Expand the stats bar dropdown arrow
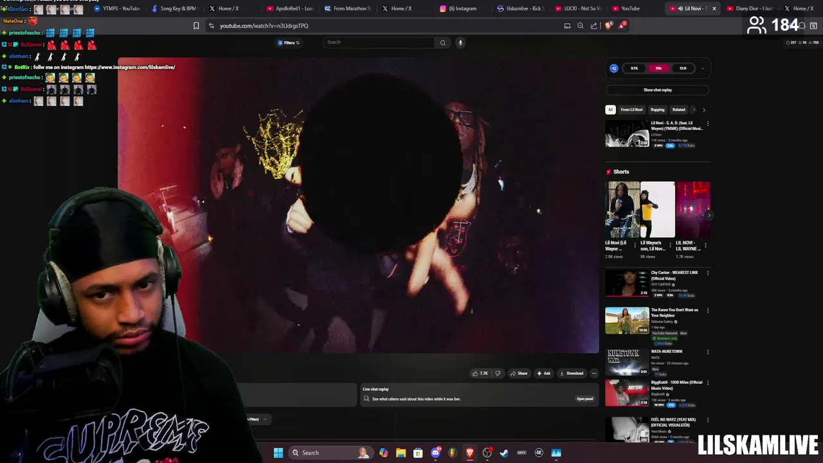The image size is (823, 463). (x=703, y=68)
